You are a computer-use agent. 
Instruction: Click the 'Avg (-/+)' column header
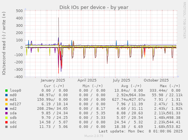(x=131, y=86)
